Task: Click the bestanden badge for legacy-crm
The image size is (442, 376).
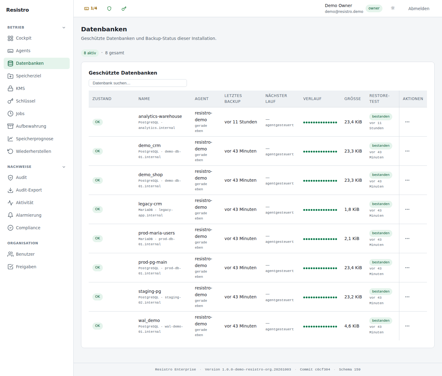Action: point(381,204)
